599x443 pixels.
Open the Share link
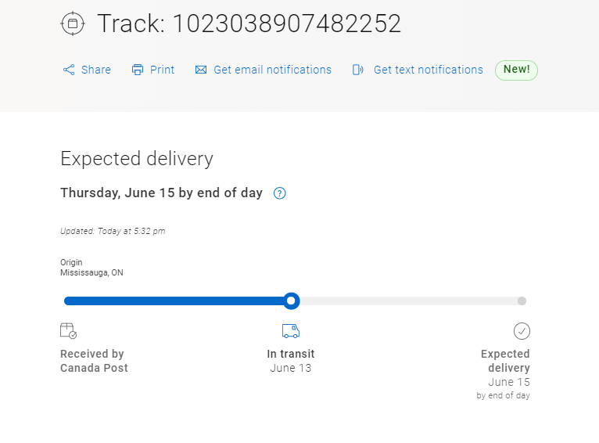tap(95, 70)
